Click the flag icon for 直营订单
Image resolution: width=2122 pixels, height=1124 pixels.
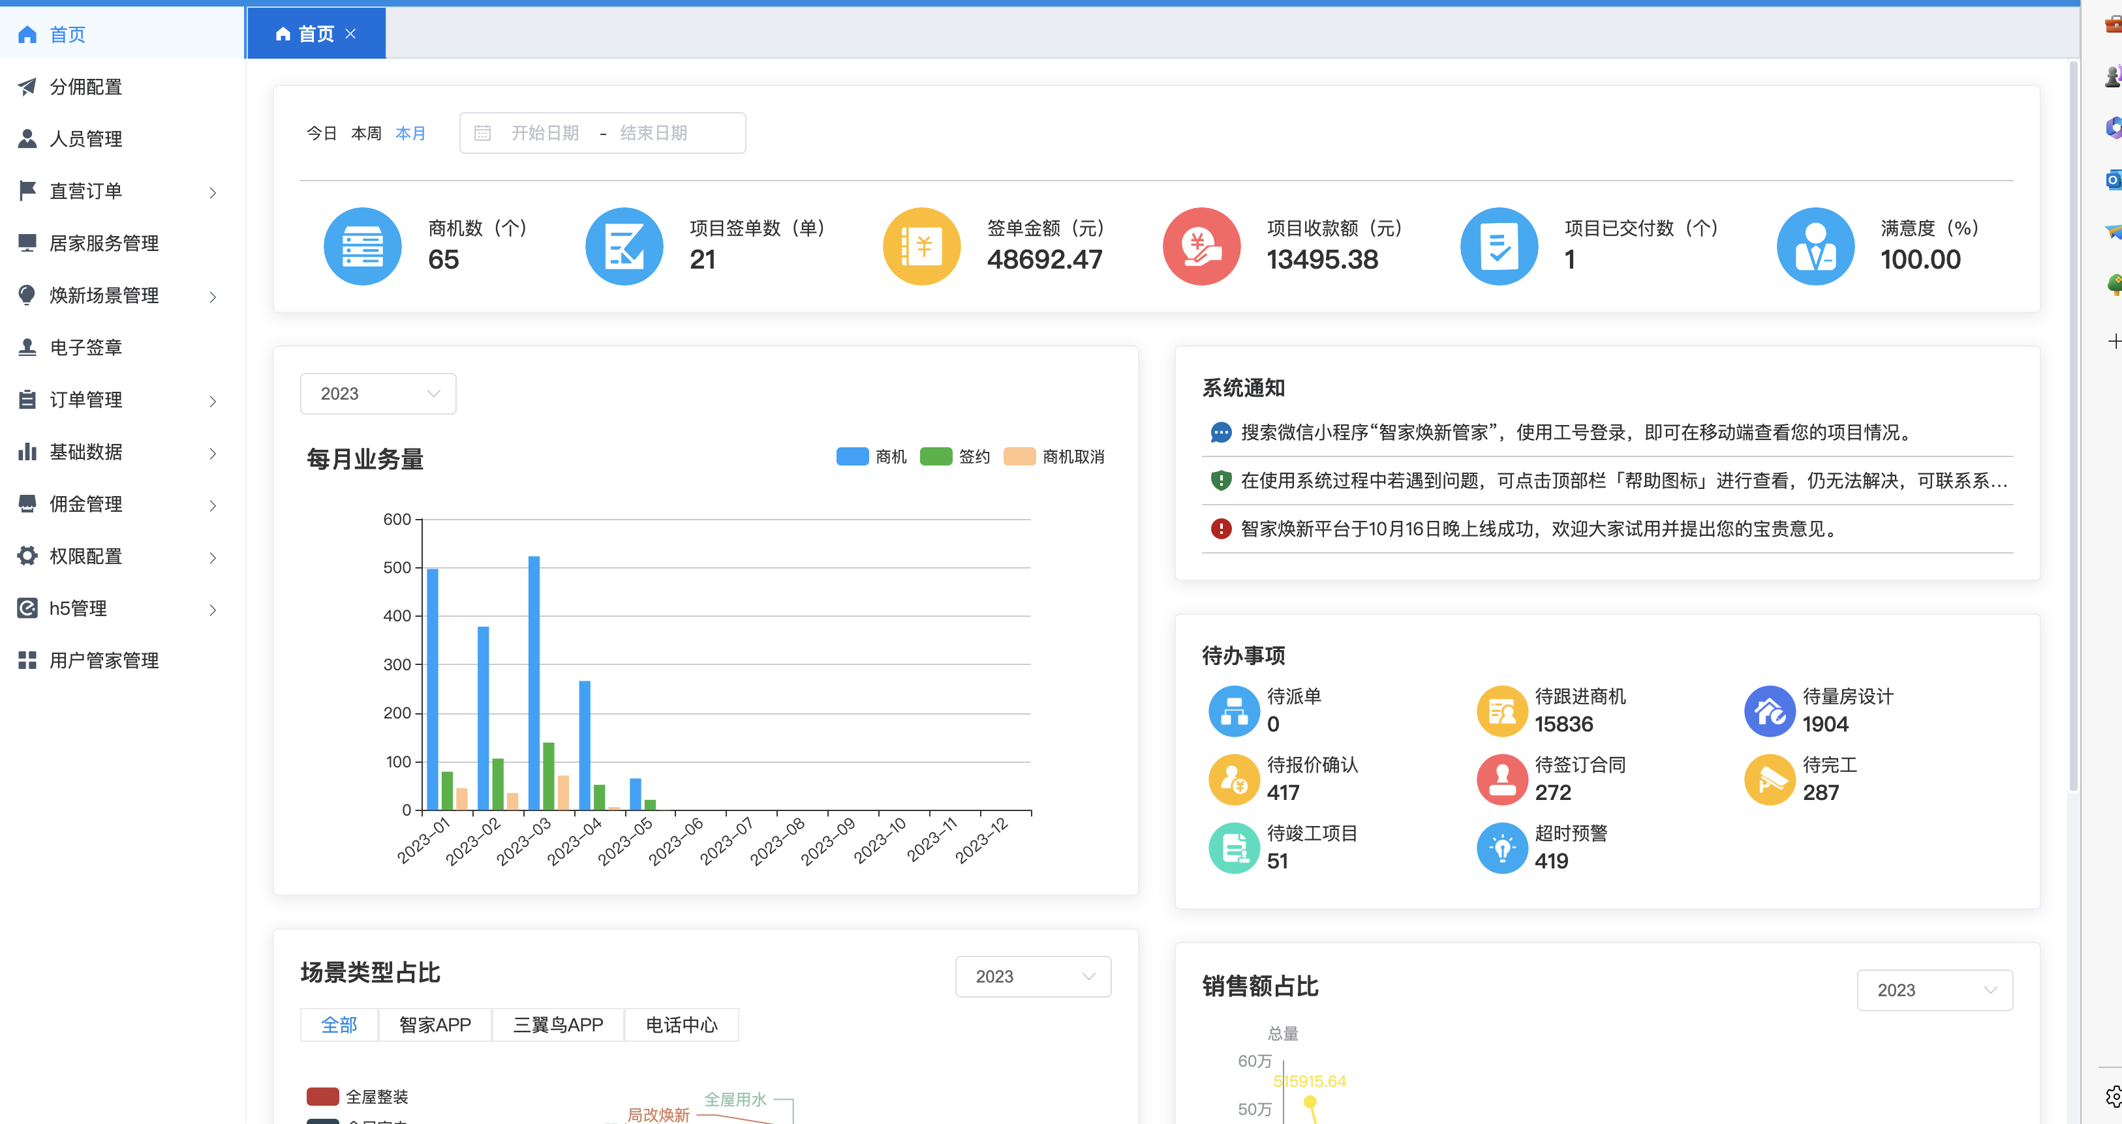point(27,191)
